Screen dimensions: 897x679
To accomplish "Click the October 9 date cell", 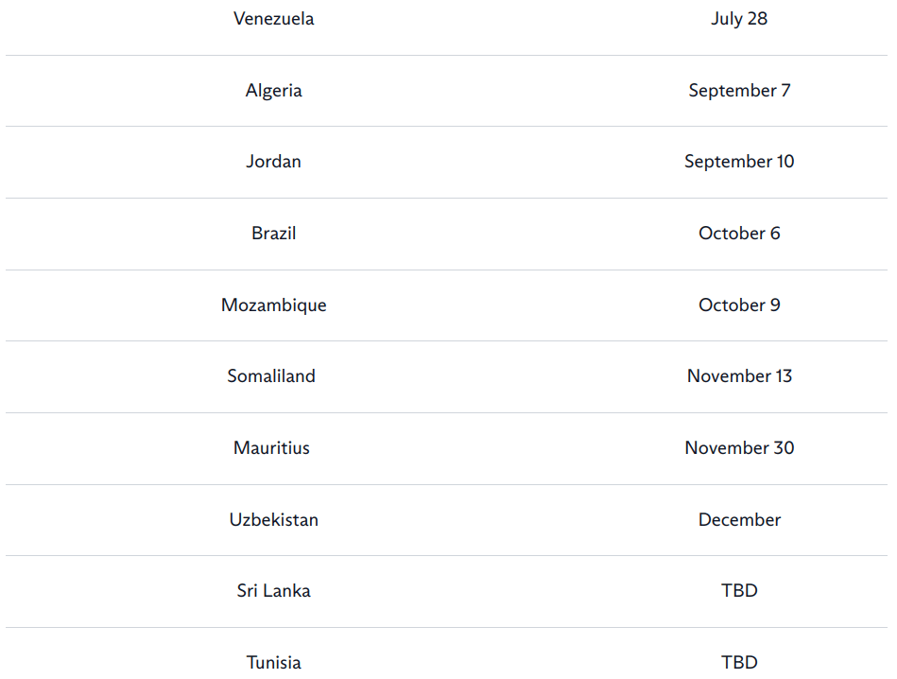I will 739,305.
